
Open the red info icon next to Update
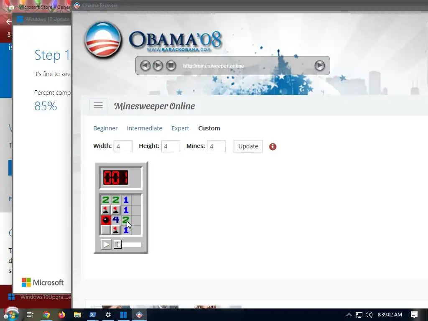[273, 147]
